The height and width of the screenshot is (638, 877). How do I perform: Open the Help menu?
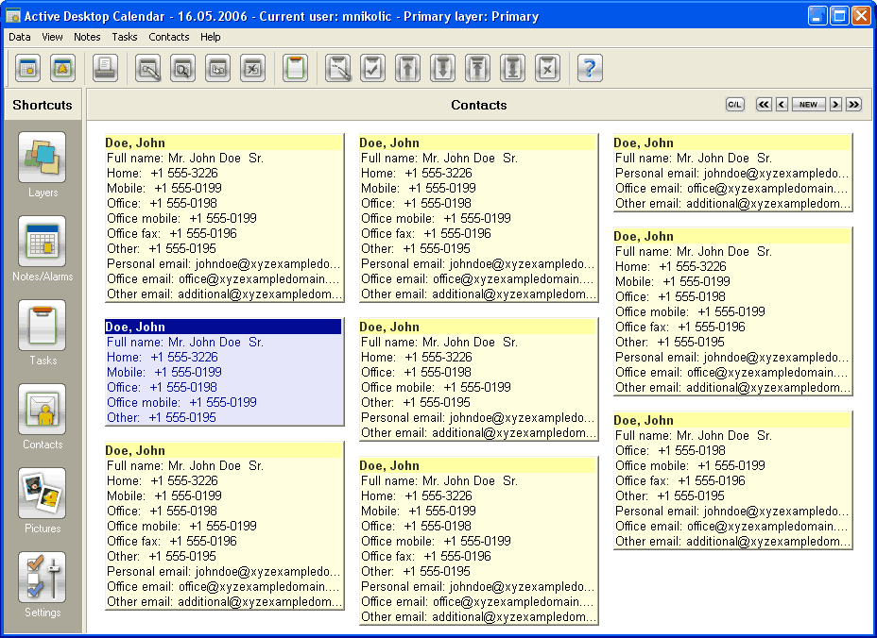210,37
